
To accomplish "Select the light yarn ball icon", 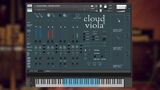I will [65, 15].
